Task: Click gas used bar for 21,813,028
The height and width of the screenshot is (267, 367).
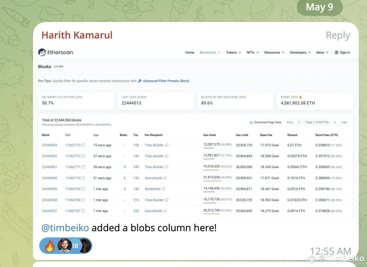Action: tap(218, 181)
